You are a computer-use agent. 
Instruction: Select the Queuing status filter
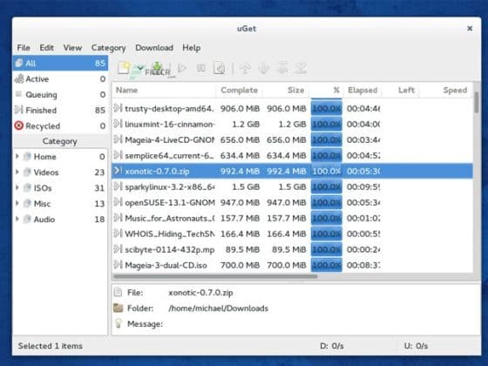pyautogui.click(x=60, y=94)
